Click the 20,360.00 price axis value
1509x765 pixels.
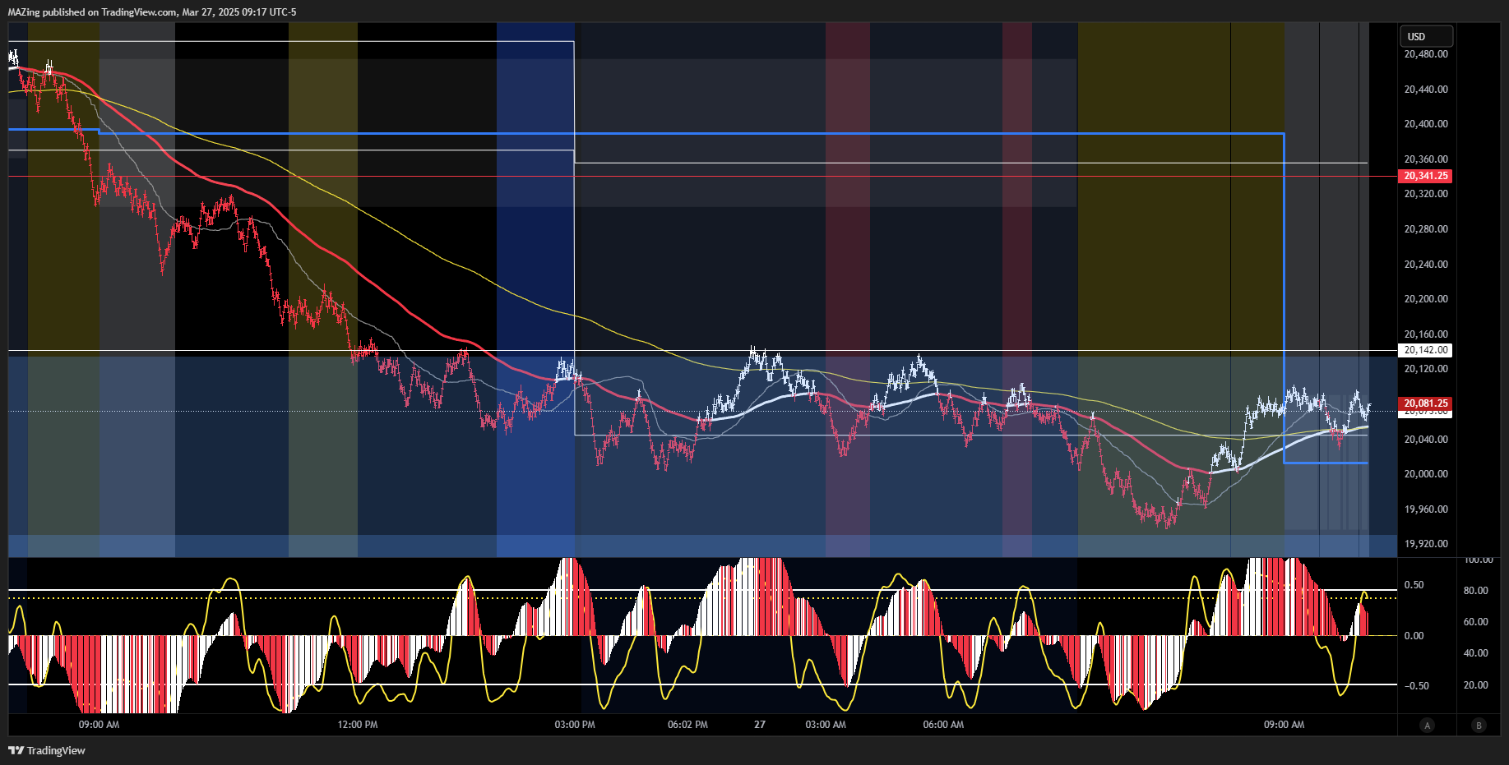click(x=1426, y=159)
